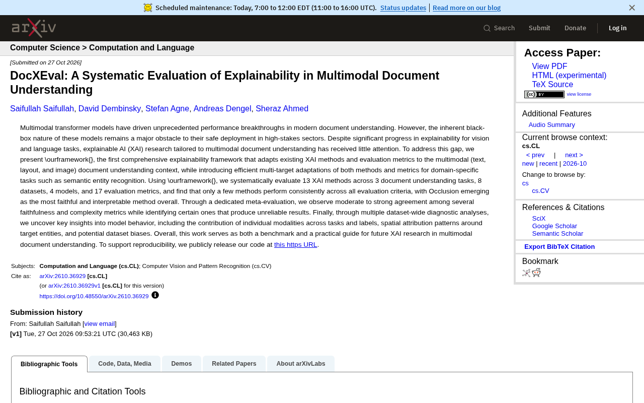The height and width of the screenshot is (403, 644).
Task: Click the smiley maintenance icon
Action: click(147, 8)
